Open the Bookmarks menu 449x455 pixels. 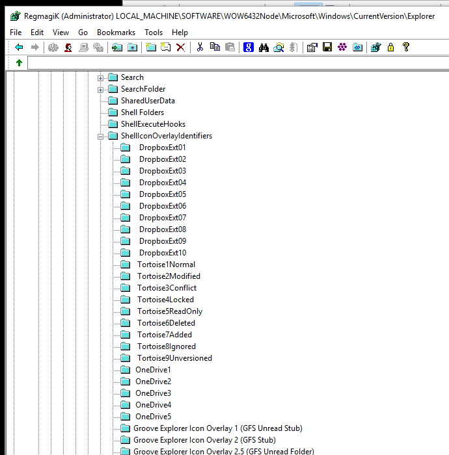[x=116, y=32]
